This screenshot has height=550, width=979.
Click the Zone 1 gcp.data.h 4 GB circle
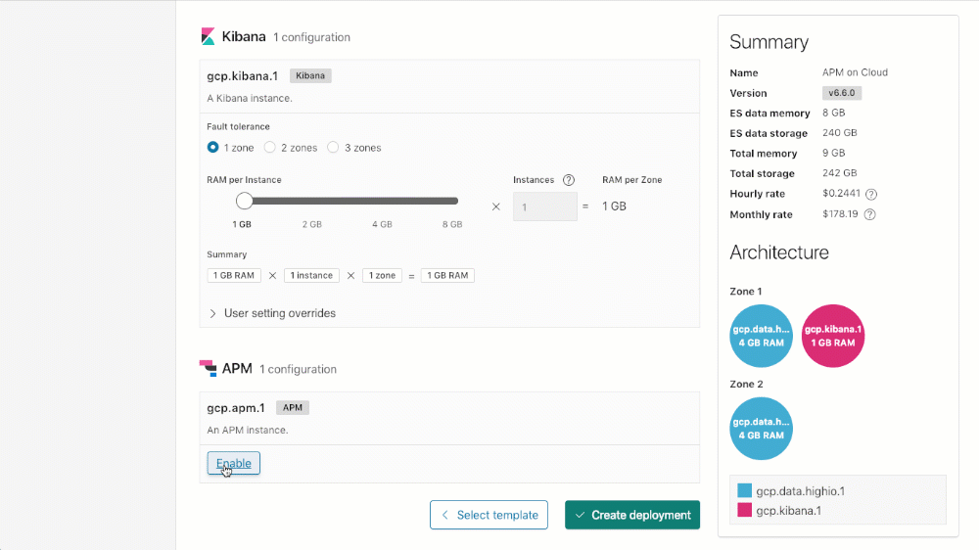coord(762,336)
